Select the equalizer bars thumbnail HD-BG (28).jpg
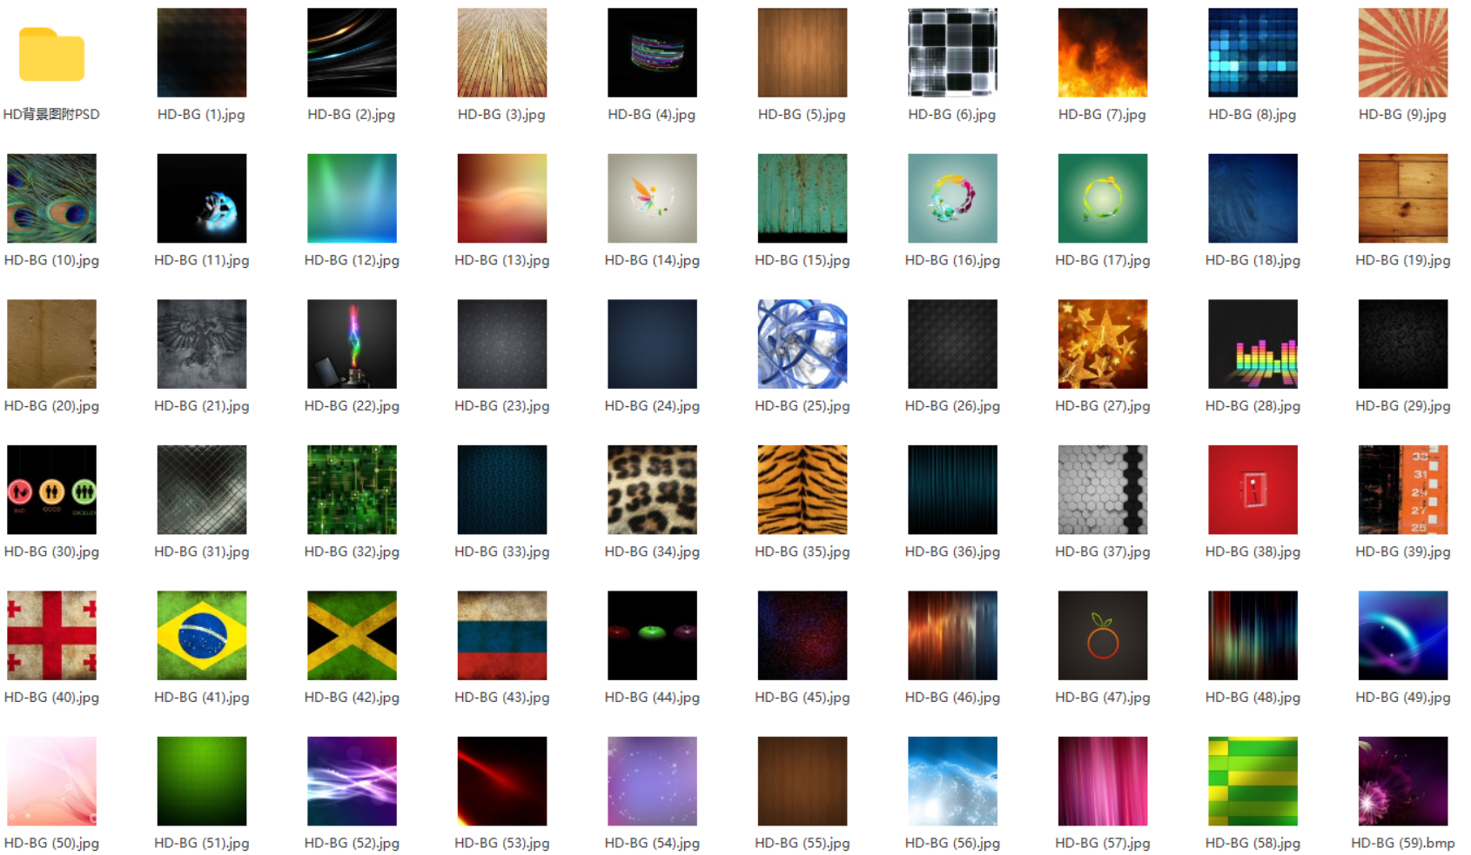Screen dimensions: 1471x855 [1253, 344]
